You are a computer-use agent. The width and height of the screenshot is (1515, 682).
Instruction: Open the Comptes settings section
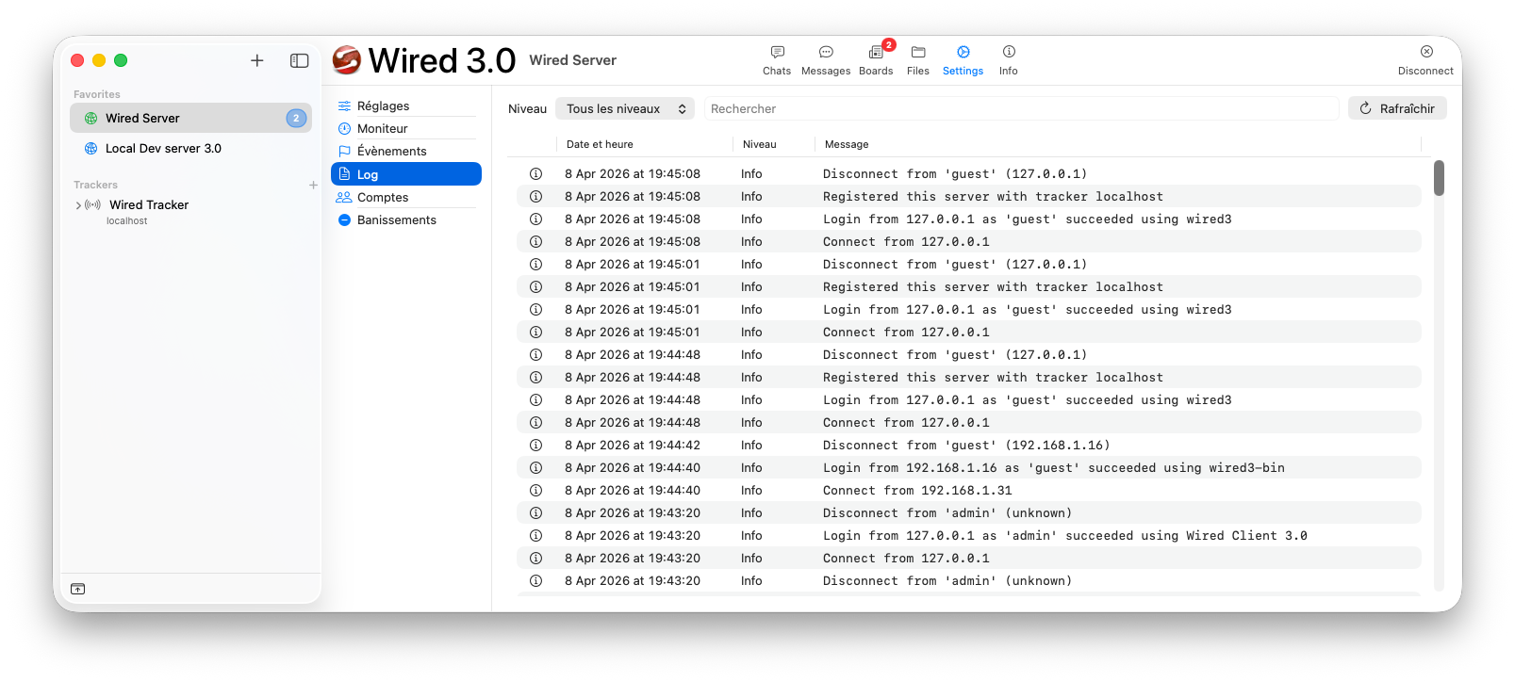coord(406,198)
